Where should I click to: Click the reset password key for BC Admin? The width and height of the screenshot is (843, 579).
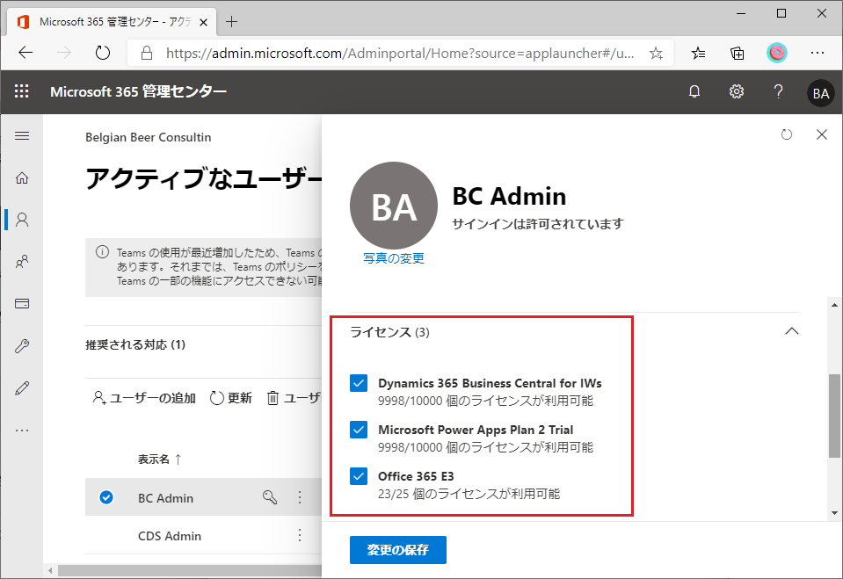pos(270,497)
